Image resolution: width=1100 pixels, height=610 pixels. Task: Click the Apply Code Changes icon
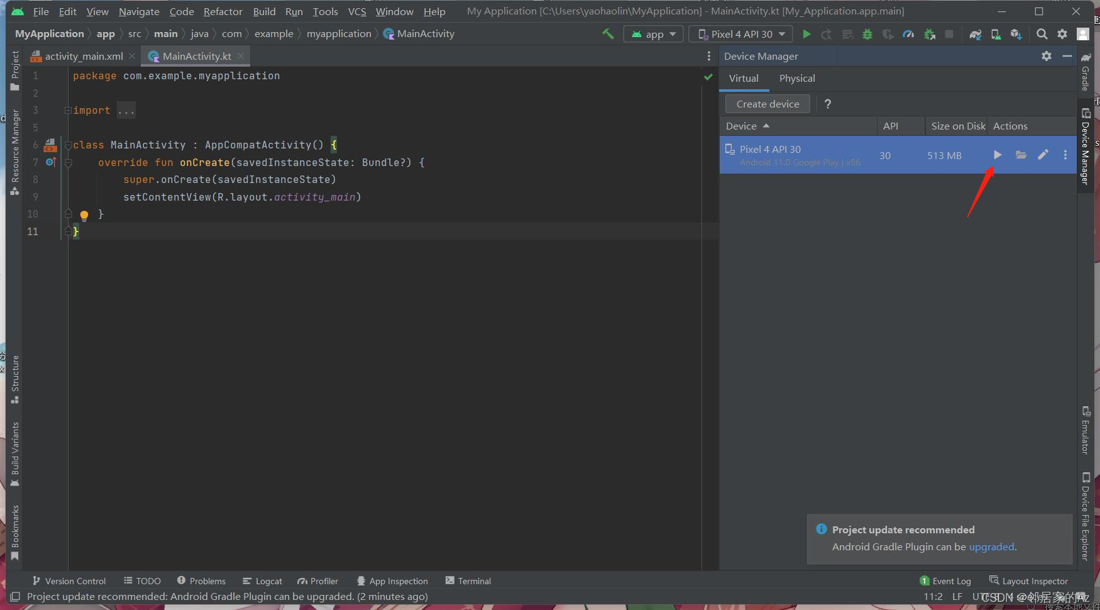pyautogui.click(x=847, y=34)
